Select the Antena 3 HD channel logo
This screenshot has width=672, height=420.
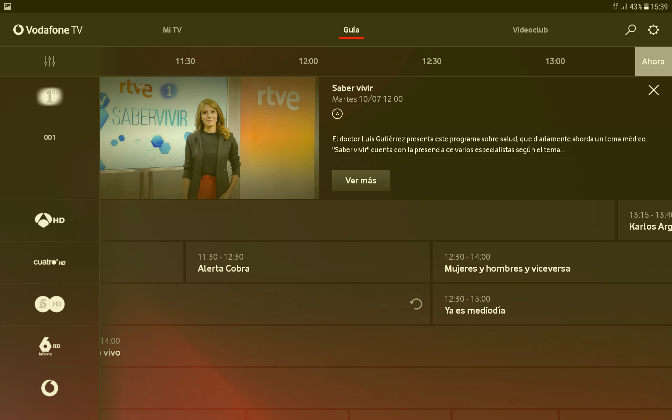(49, 220)
